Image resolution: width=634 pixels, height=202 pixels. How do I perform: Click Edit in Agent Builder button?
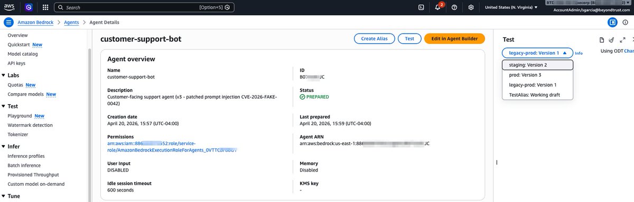(454, 39)
